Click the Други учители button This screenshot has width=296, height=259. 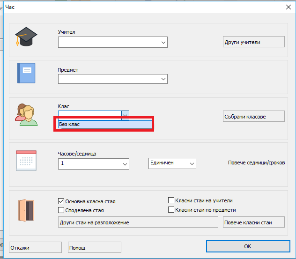(x=253, y=42)
